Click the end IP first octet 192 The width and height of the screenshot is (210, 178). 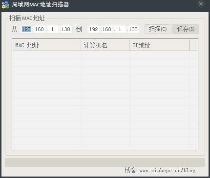[x=94, y=29]
